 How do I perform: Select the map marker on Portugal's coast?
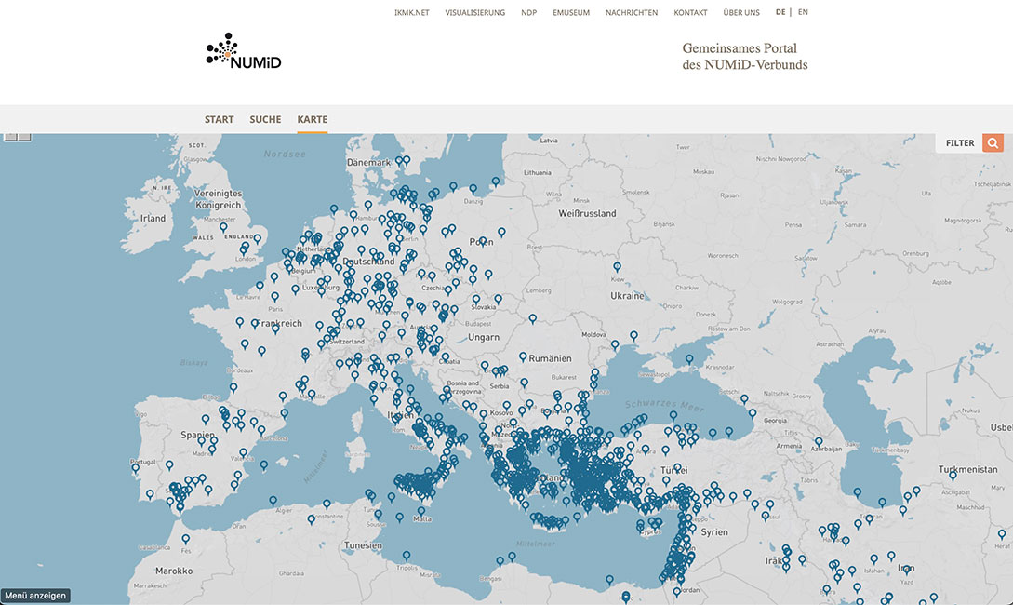(x=135, y=467)
